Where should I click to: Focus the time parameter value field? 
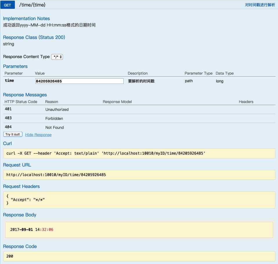click(x=80, y=81)
